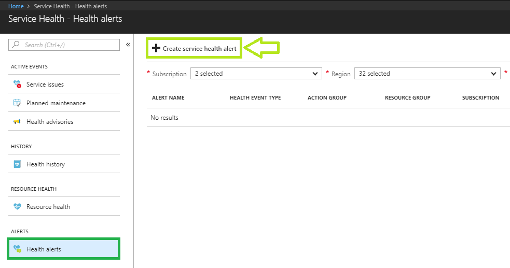This screenshot has width=510, height=268.
Task: Click the Region field label
Action: pos(341,74)
